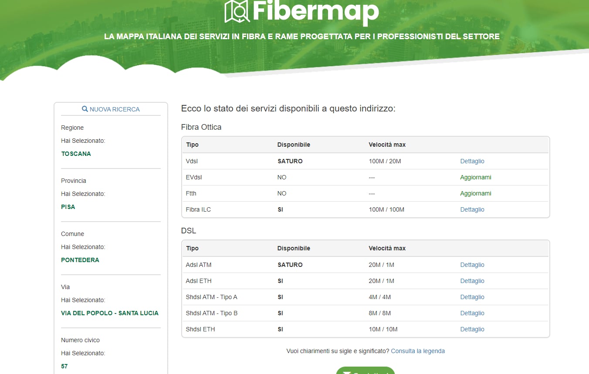Click the DSL section heading
Viewport: 589px width, 374px height.
point(189,231)
